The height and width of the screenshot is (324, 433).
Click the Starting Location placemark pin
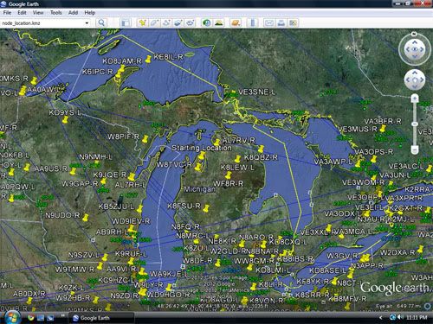202,156
